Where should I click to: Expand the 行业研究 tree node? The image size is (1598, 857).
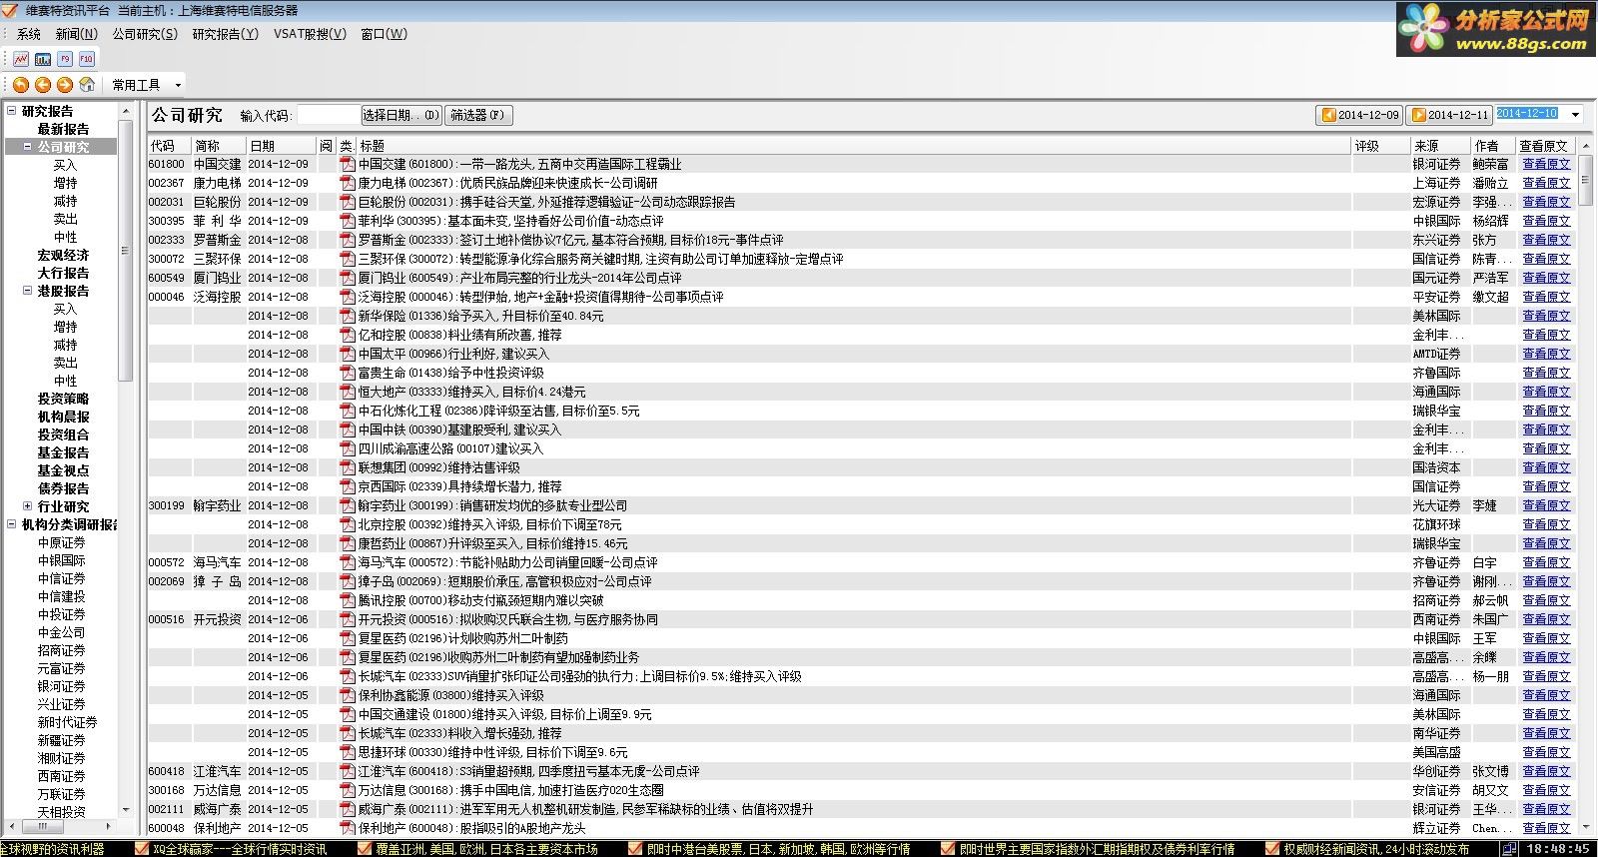click(27, 506)
